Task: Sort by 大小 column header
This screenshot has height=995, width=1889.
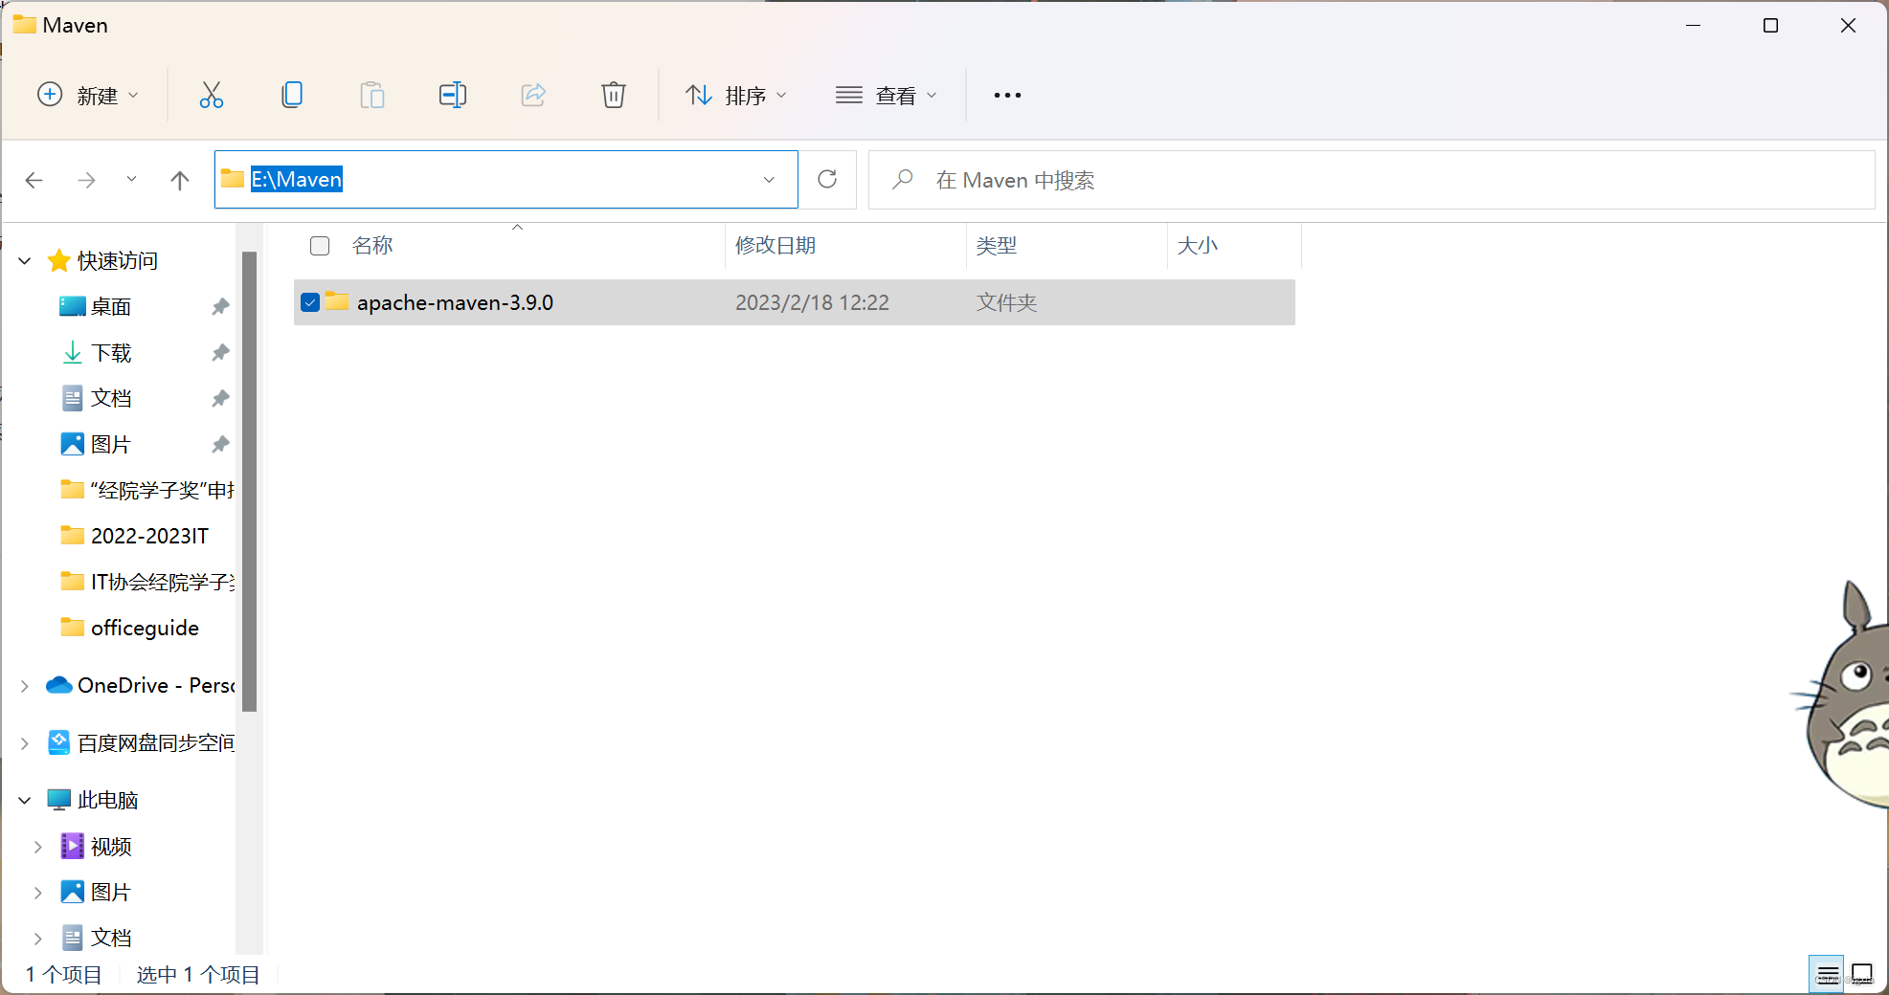Action: coord(1197,246)
